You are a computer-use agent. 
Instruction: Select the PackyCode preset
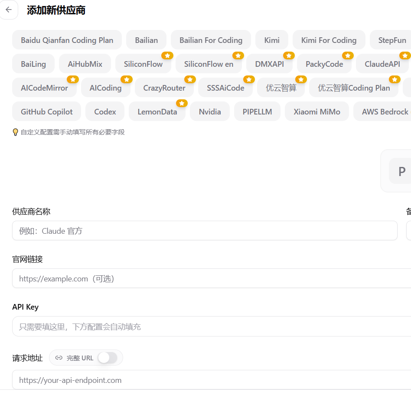coord(324,64)
